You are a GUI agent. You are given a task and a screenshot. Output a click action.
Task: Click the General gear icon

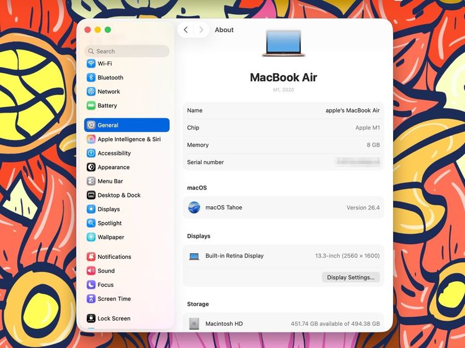click(x=91, y=125)
